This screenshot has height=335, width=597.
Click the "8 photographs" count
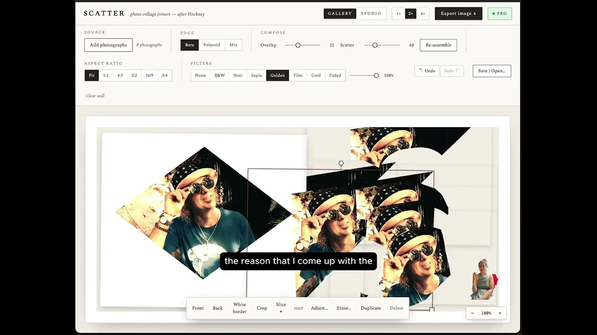(x=149, y=45)
